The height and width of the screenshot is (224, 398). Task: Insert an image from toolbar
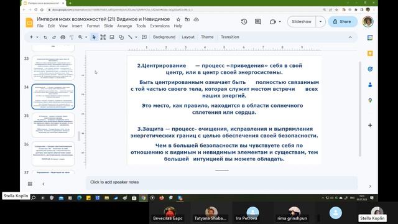tap(112, 37)
